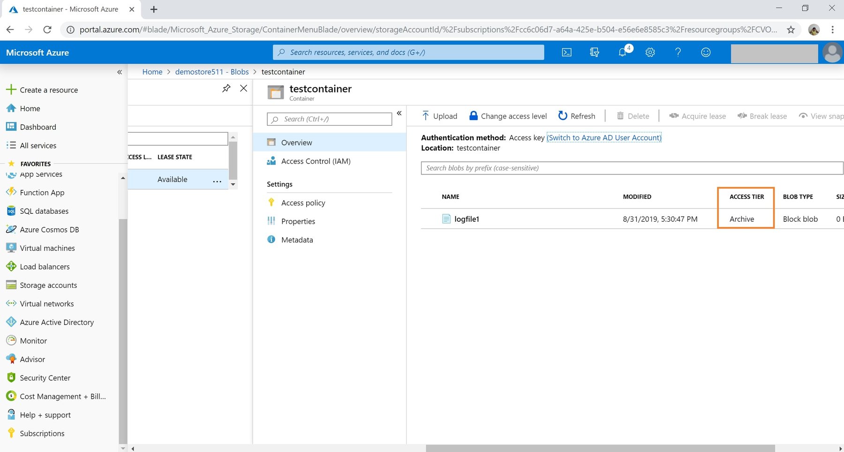Open the ellipsis menu on the Available row
The height and width of the screenshot is (452, 844).
(x=217, y=181)
